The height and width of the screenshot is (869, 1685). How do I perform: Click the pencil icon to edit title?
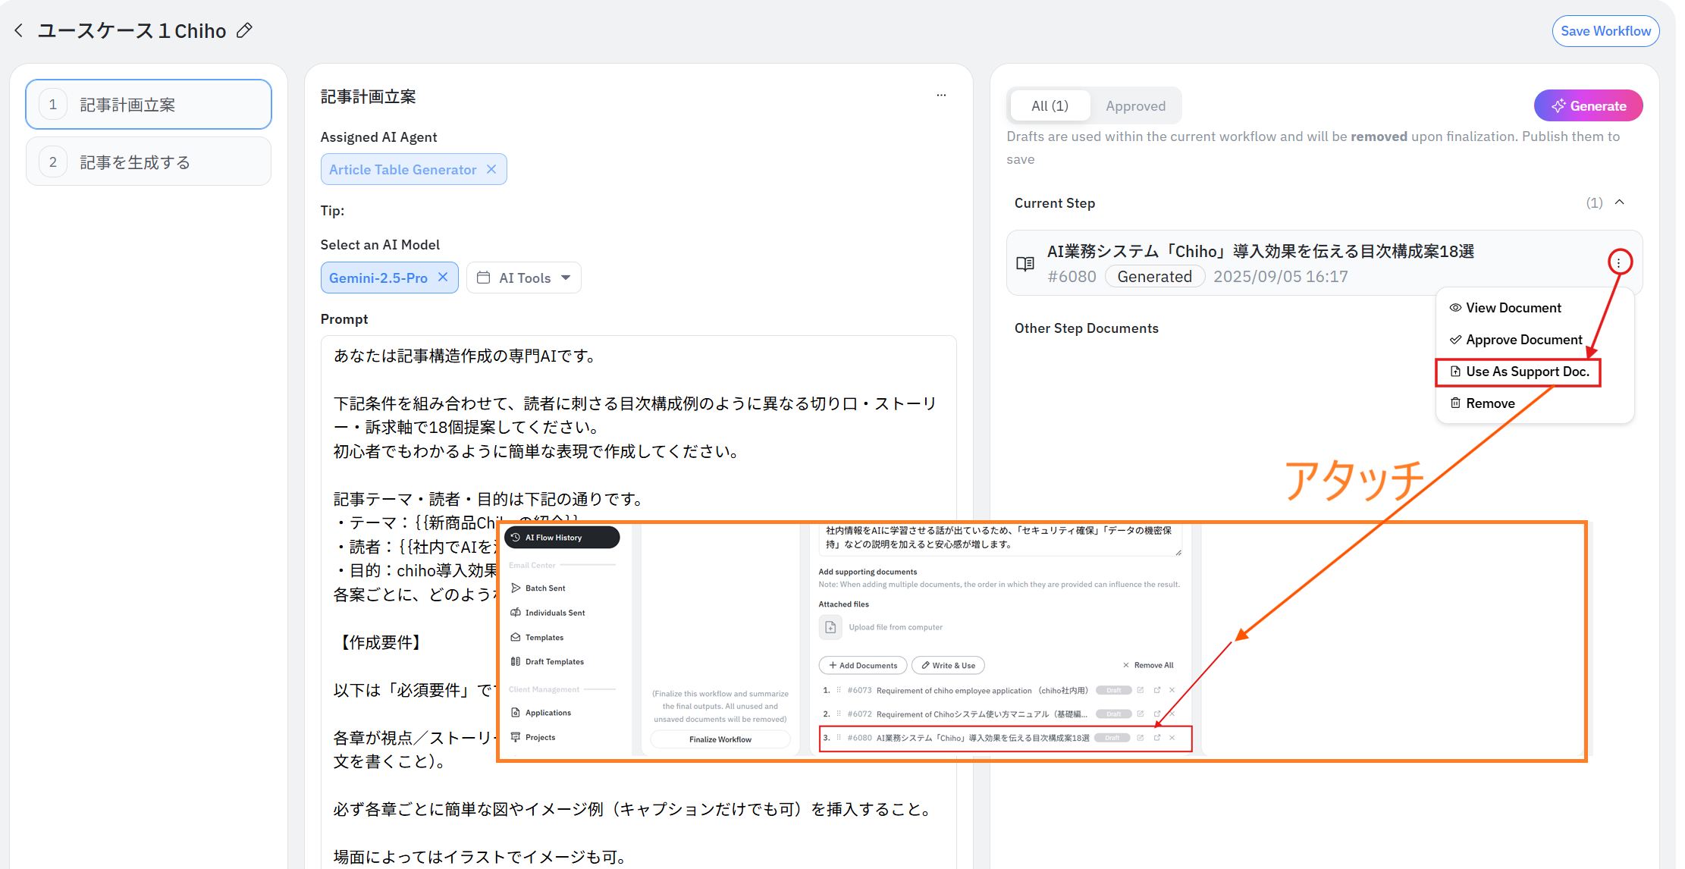pos(244,30)
